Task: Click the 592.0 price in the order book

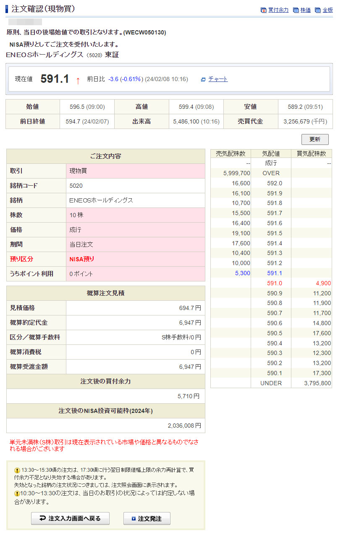Action: pyautogui.click(x=275, y=183)
